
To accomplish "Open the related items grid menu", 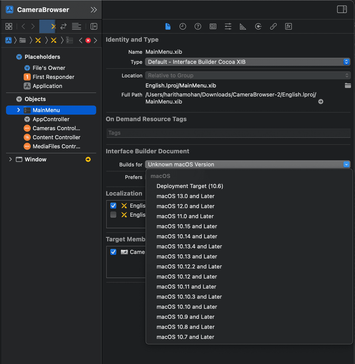I will 9,27.
